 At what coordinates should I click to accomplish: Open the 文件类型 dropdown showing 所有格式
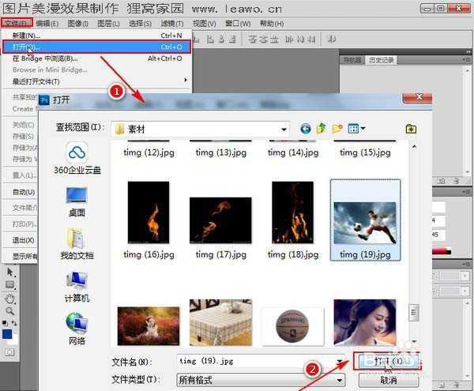coord(261,380)
